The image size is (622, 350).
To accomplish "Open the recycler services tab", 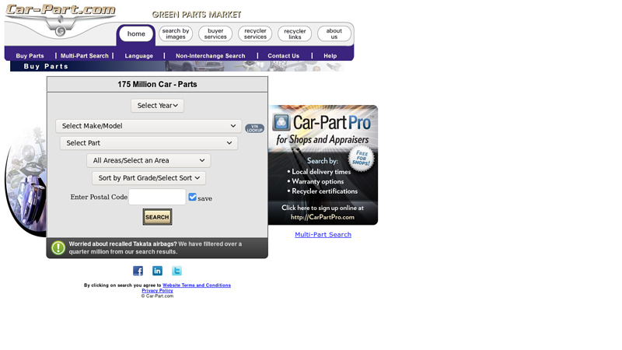I will [255, 33].
